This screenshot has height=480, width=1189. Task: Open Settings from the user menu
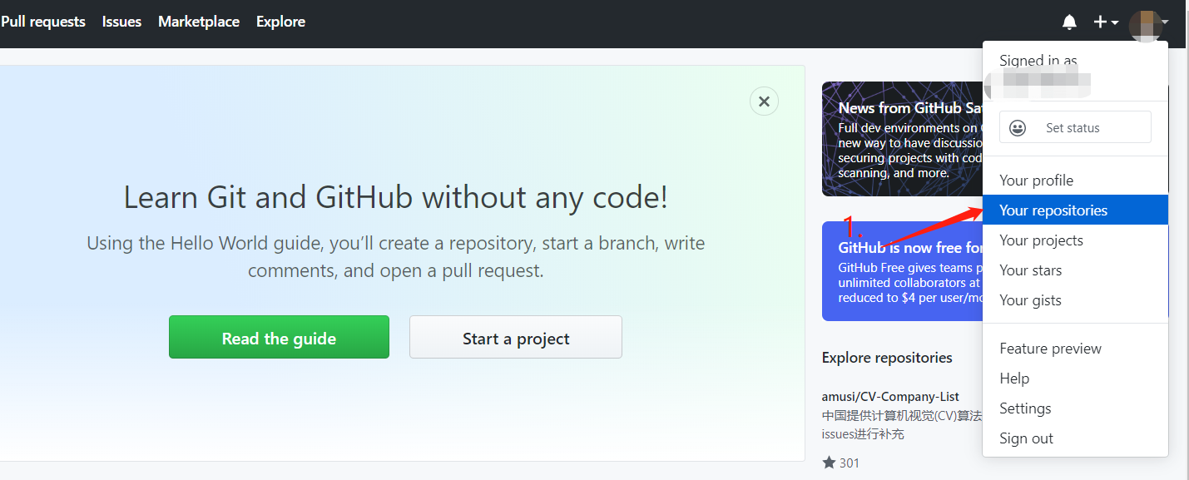point(1075,408)
